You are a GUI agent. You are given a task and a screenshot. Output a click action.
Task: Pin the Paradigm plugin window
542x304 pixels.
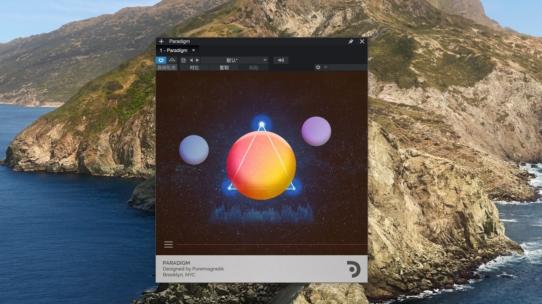pyautogui.click(x=351, y=41)
